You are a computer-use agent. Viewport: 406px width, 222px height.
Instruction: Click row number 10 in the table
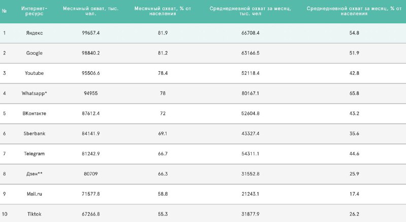5,214
